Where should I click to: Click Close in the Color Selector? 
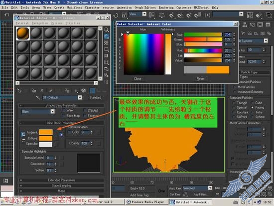tap(137, 79)
